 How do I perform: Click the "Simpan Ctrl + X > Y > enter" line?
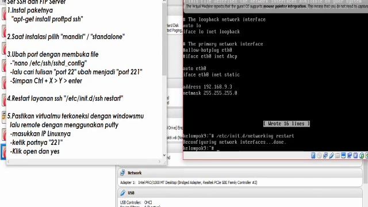[x=46, y=80]
